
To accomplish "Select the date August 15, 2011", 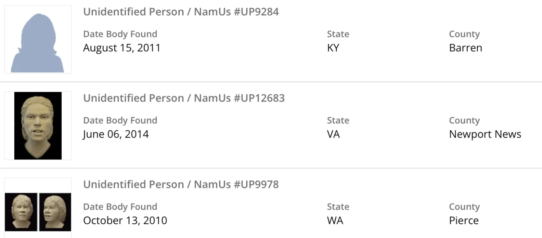I will pyautogui.click(x=122, y=48).
